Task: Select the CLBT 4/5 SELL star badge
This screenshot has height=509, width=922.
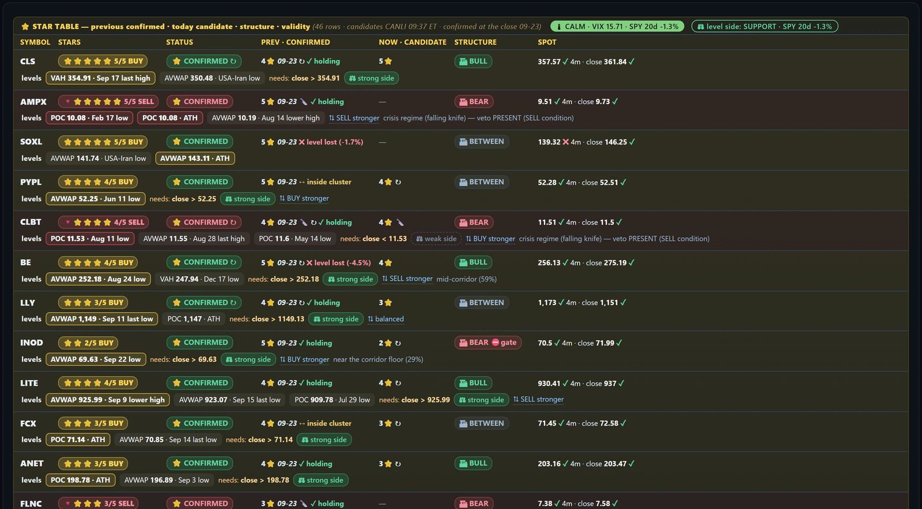Action: (104, 222)
